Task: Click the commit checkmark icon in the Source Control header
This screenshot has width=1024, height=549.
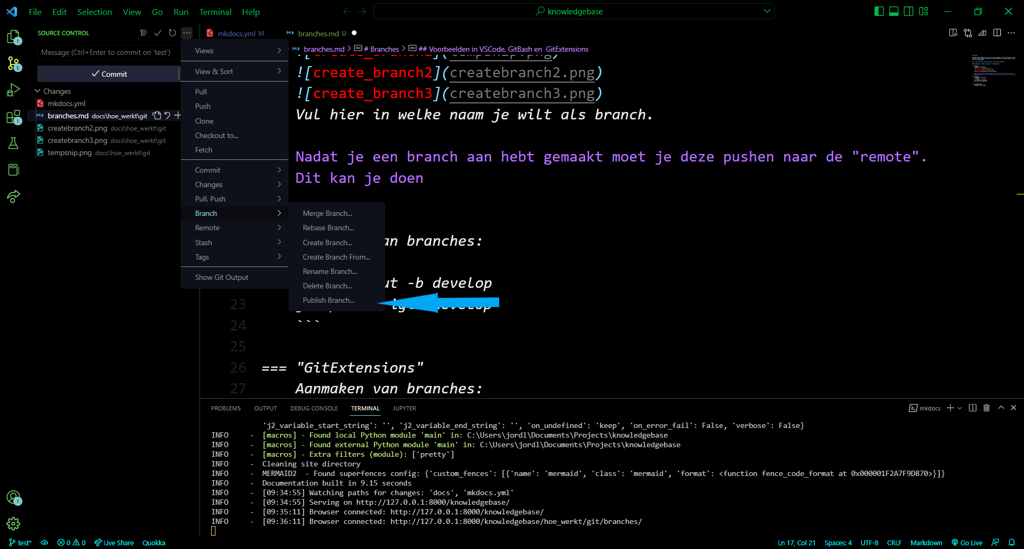Action: 158,33
